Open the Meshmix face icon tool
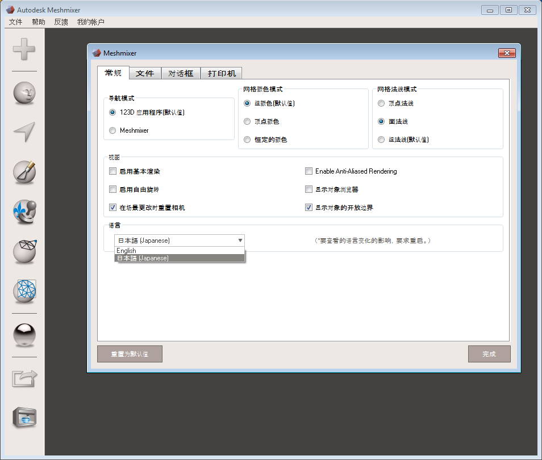Viewport: 542px width, 460px height. coord(24,93)
